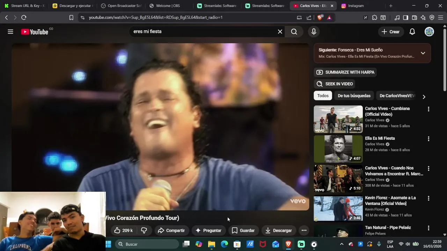Open options for Carlos Vives - Cumbiana video
Screen dimensions: 447x251
point(428,109)
